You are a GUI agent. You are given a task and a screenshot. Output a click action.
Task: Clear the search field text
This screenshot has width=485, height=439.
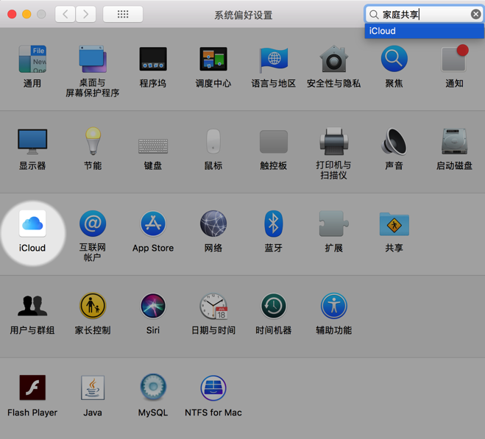(475, 14)
